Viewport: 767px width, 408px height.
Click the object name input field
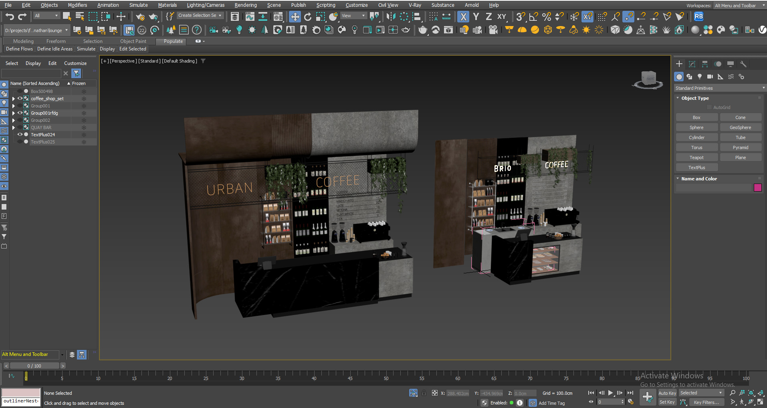[714, 188]
